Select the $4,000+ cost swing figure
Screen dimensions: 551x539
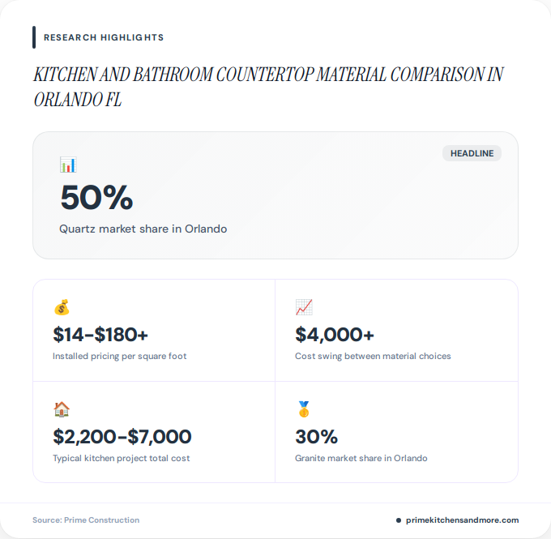click(x=335, y=335)
